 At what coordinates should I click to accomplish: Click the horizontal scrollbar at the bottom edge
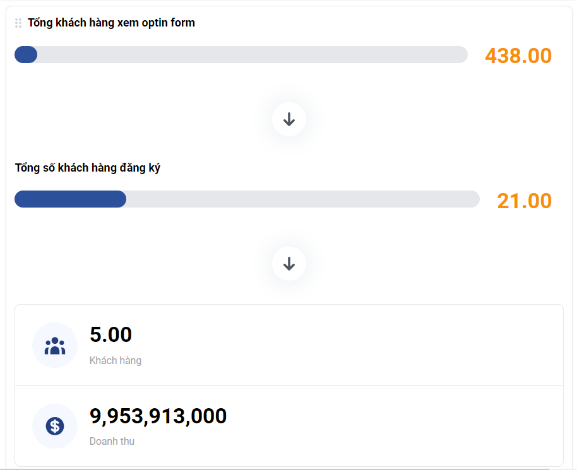pyautogui.click(x=278, y=469)
